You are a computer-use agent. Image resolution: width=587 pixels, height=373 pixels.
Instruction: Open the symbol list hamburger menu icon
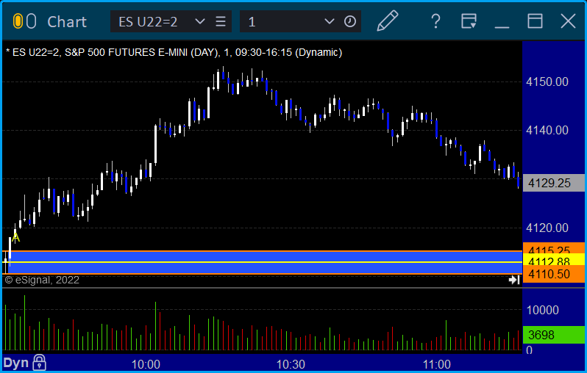(x=221, y=21)
